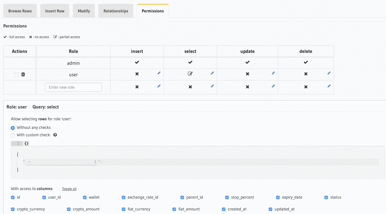Go to the Modify tab
This screenshot has height=214, width=386.
coord(84,11)
